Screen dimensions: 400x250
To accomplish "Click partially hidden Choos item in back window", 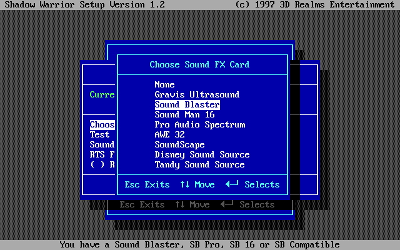I will [102, 125].
